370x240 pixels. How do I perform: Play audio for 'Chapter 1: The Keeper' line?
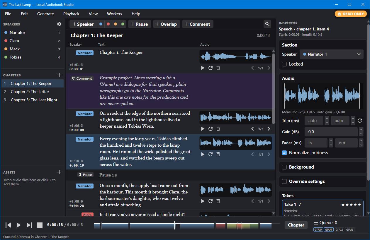203,68
